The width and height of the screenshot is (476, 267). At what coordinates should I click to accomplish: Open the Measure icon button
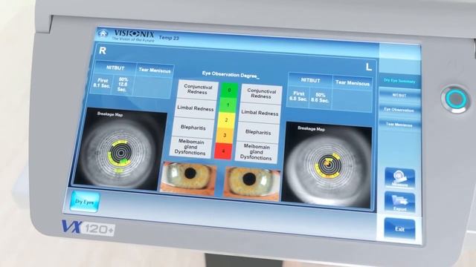399,178
